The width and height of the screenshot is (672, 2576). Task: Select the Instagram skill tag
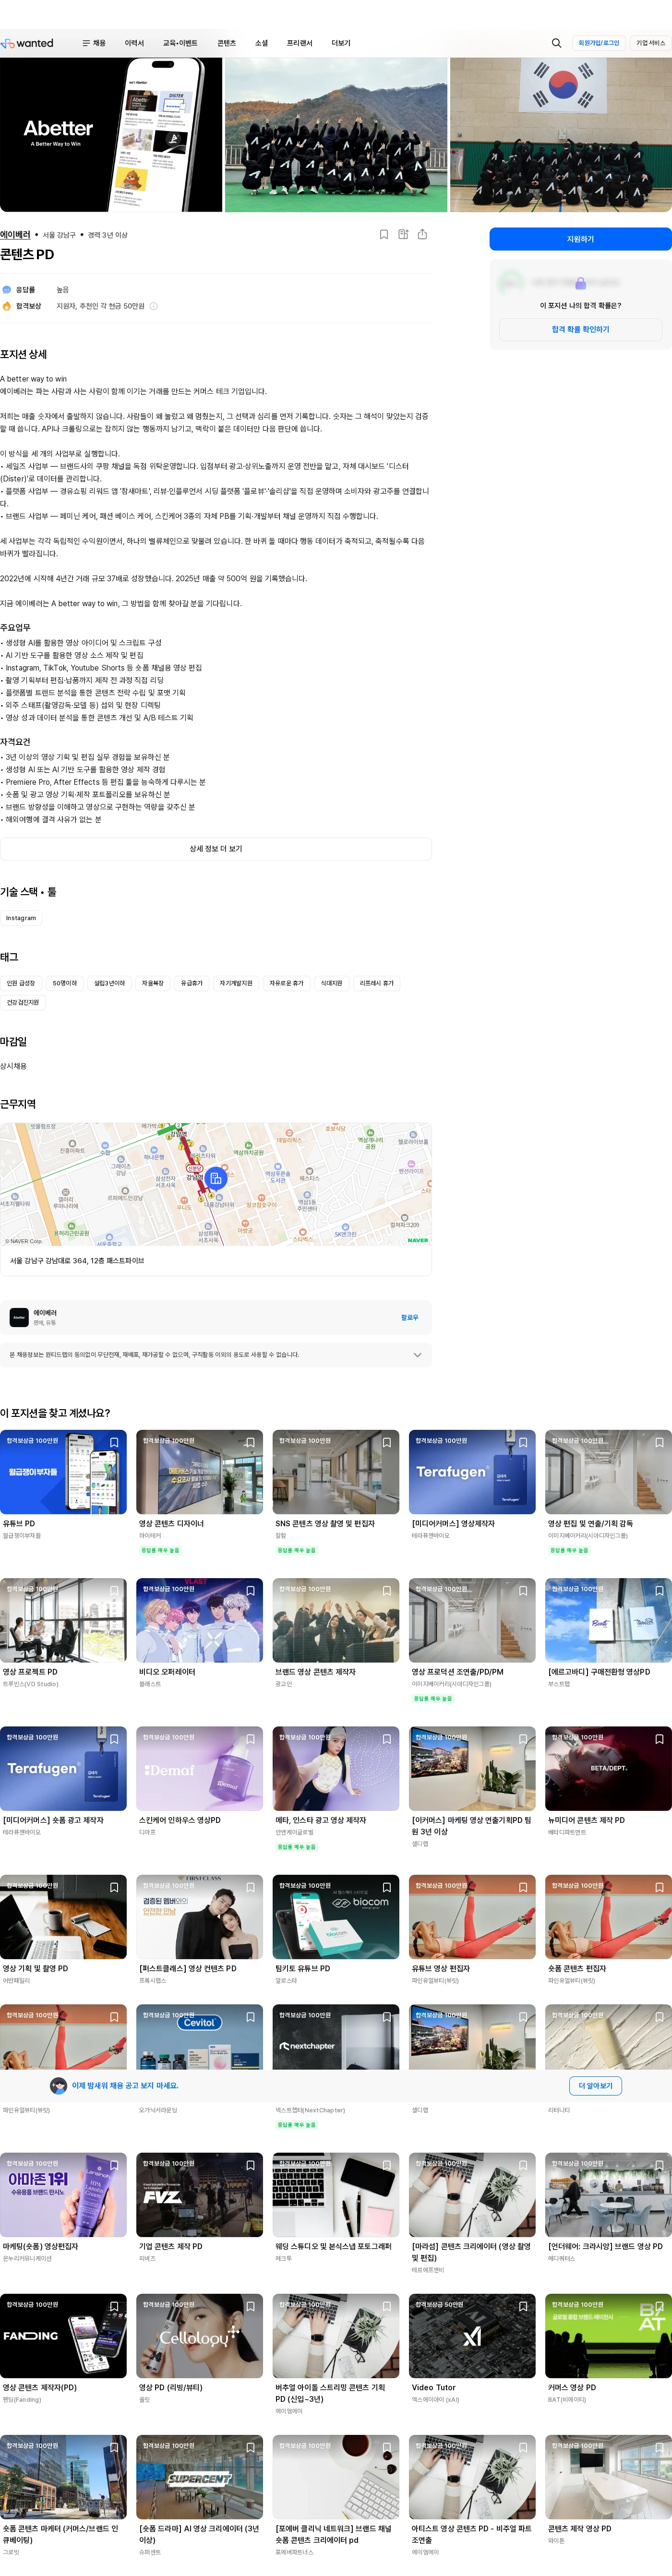point(21,918)
